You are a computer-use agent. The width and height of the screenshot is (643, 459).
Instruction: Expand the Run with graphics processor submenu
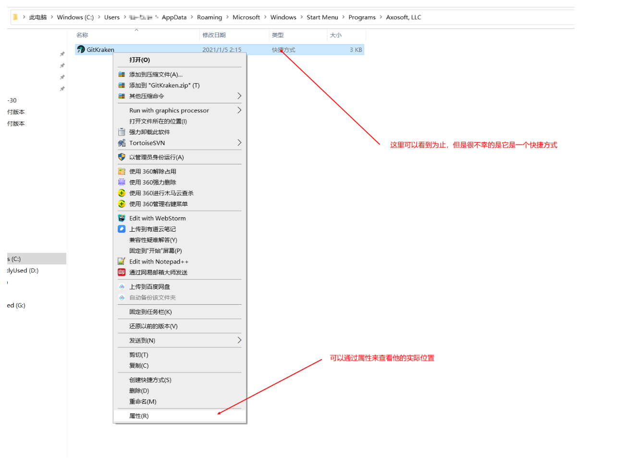pyautogui.click(x=239, y=110)
